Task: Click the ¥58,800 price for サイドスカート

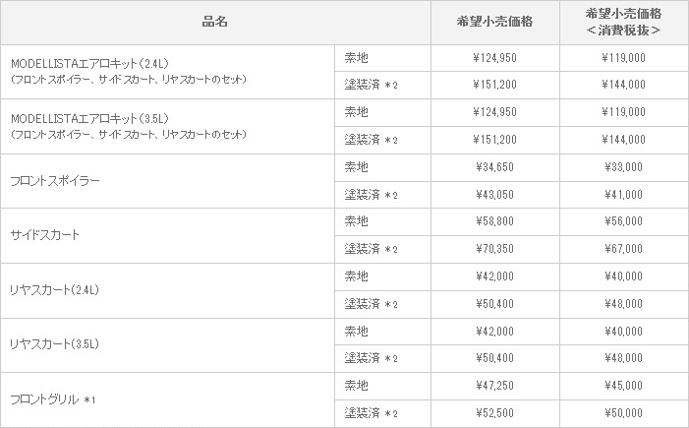Action: point(494,221)
